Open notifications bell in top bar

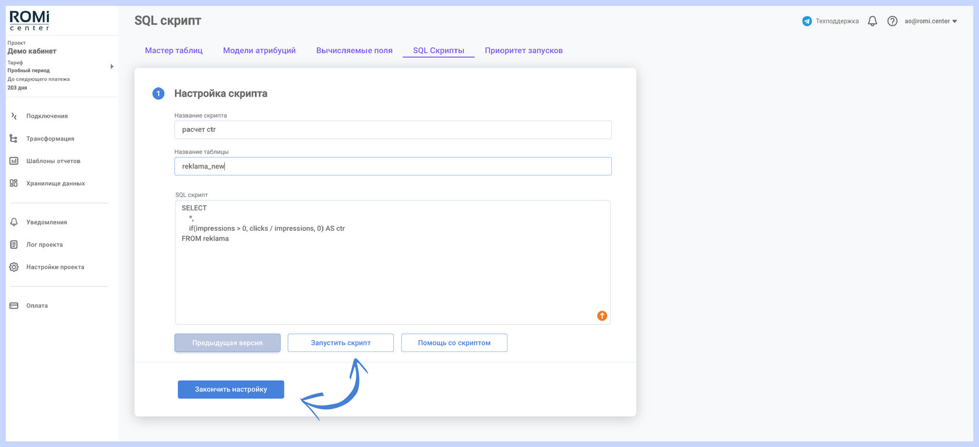pos(872,21)
